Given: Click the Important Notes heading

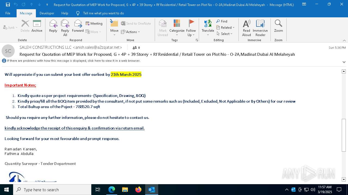Looking at the screenshot, I should click(20, 85).
